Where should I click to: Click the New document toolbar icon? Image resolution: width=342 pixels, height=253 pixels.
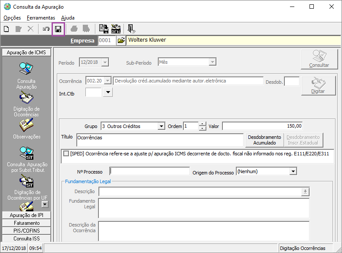point(7,29)
